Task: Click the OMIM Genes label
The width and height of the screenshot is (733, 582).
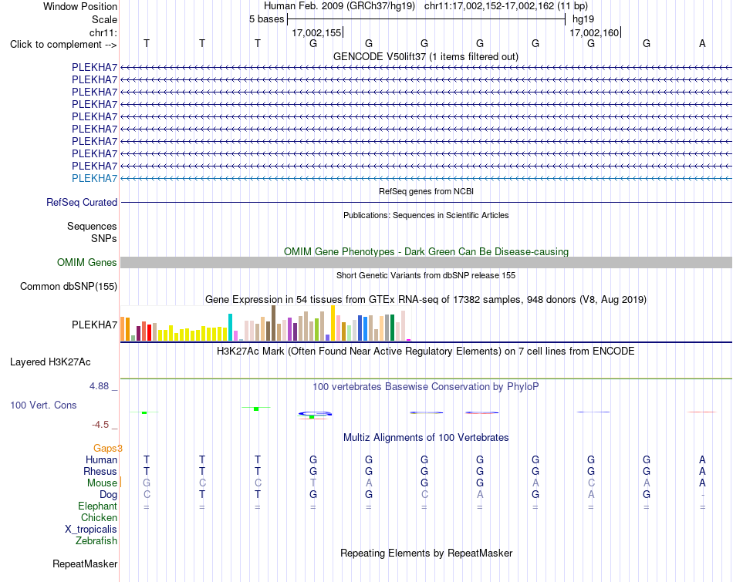Action: coord(87,263)
